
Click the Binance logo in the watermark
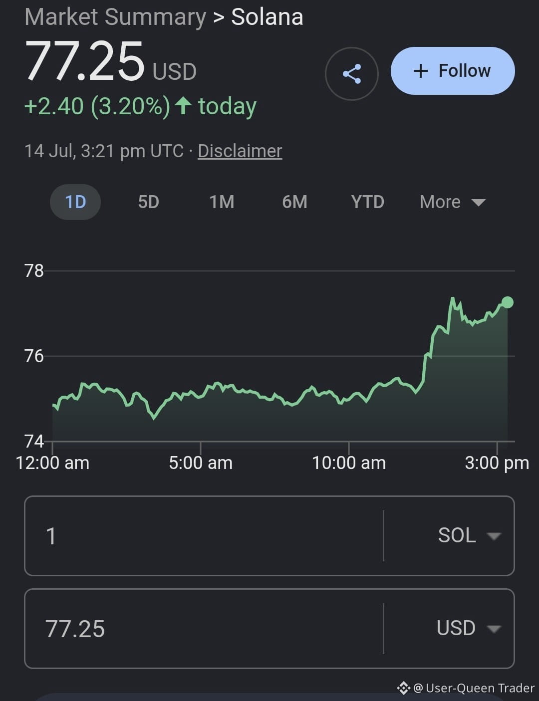coord(403,689)
